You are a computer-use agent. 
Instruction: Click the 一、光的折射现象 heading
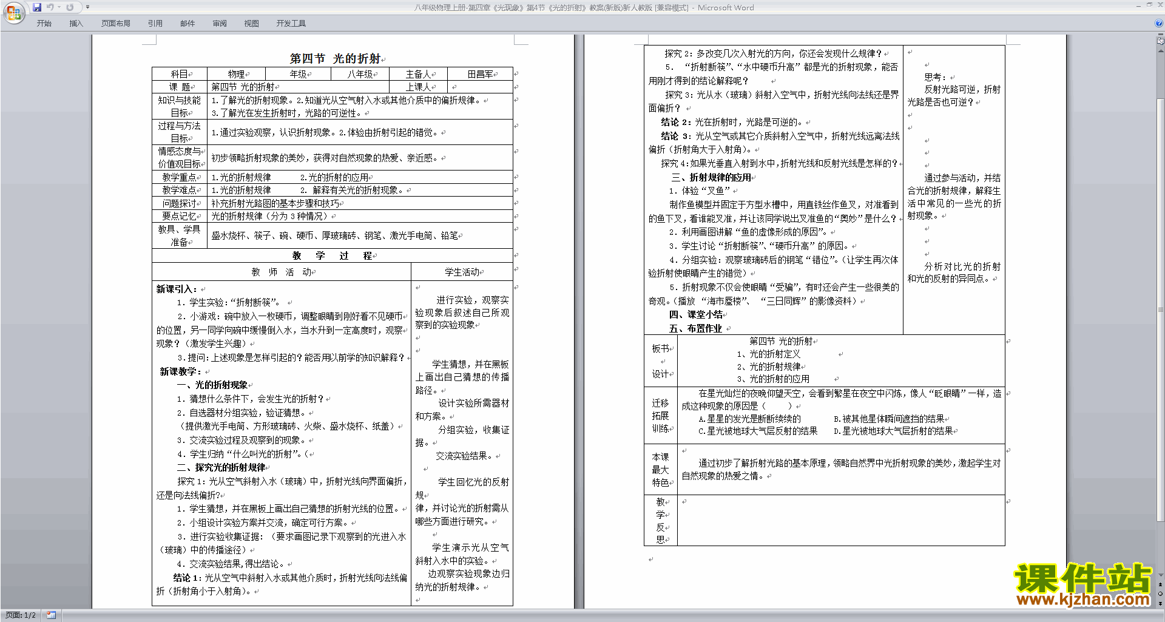click(212, 385)
